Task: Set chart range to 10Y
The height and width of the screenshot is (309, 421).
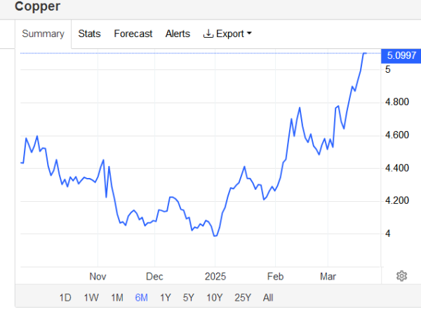Action: (x=214, y=297)
